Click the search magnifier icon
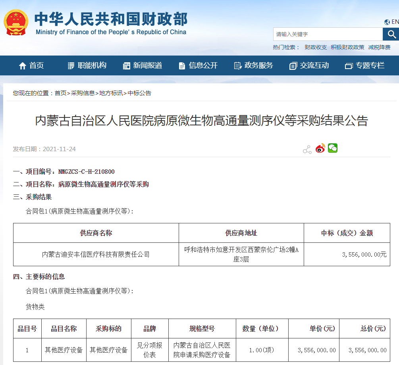 coord(391,35)
